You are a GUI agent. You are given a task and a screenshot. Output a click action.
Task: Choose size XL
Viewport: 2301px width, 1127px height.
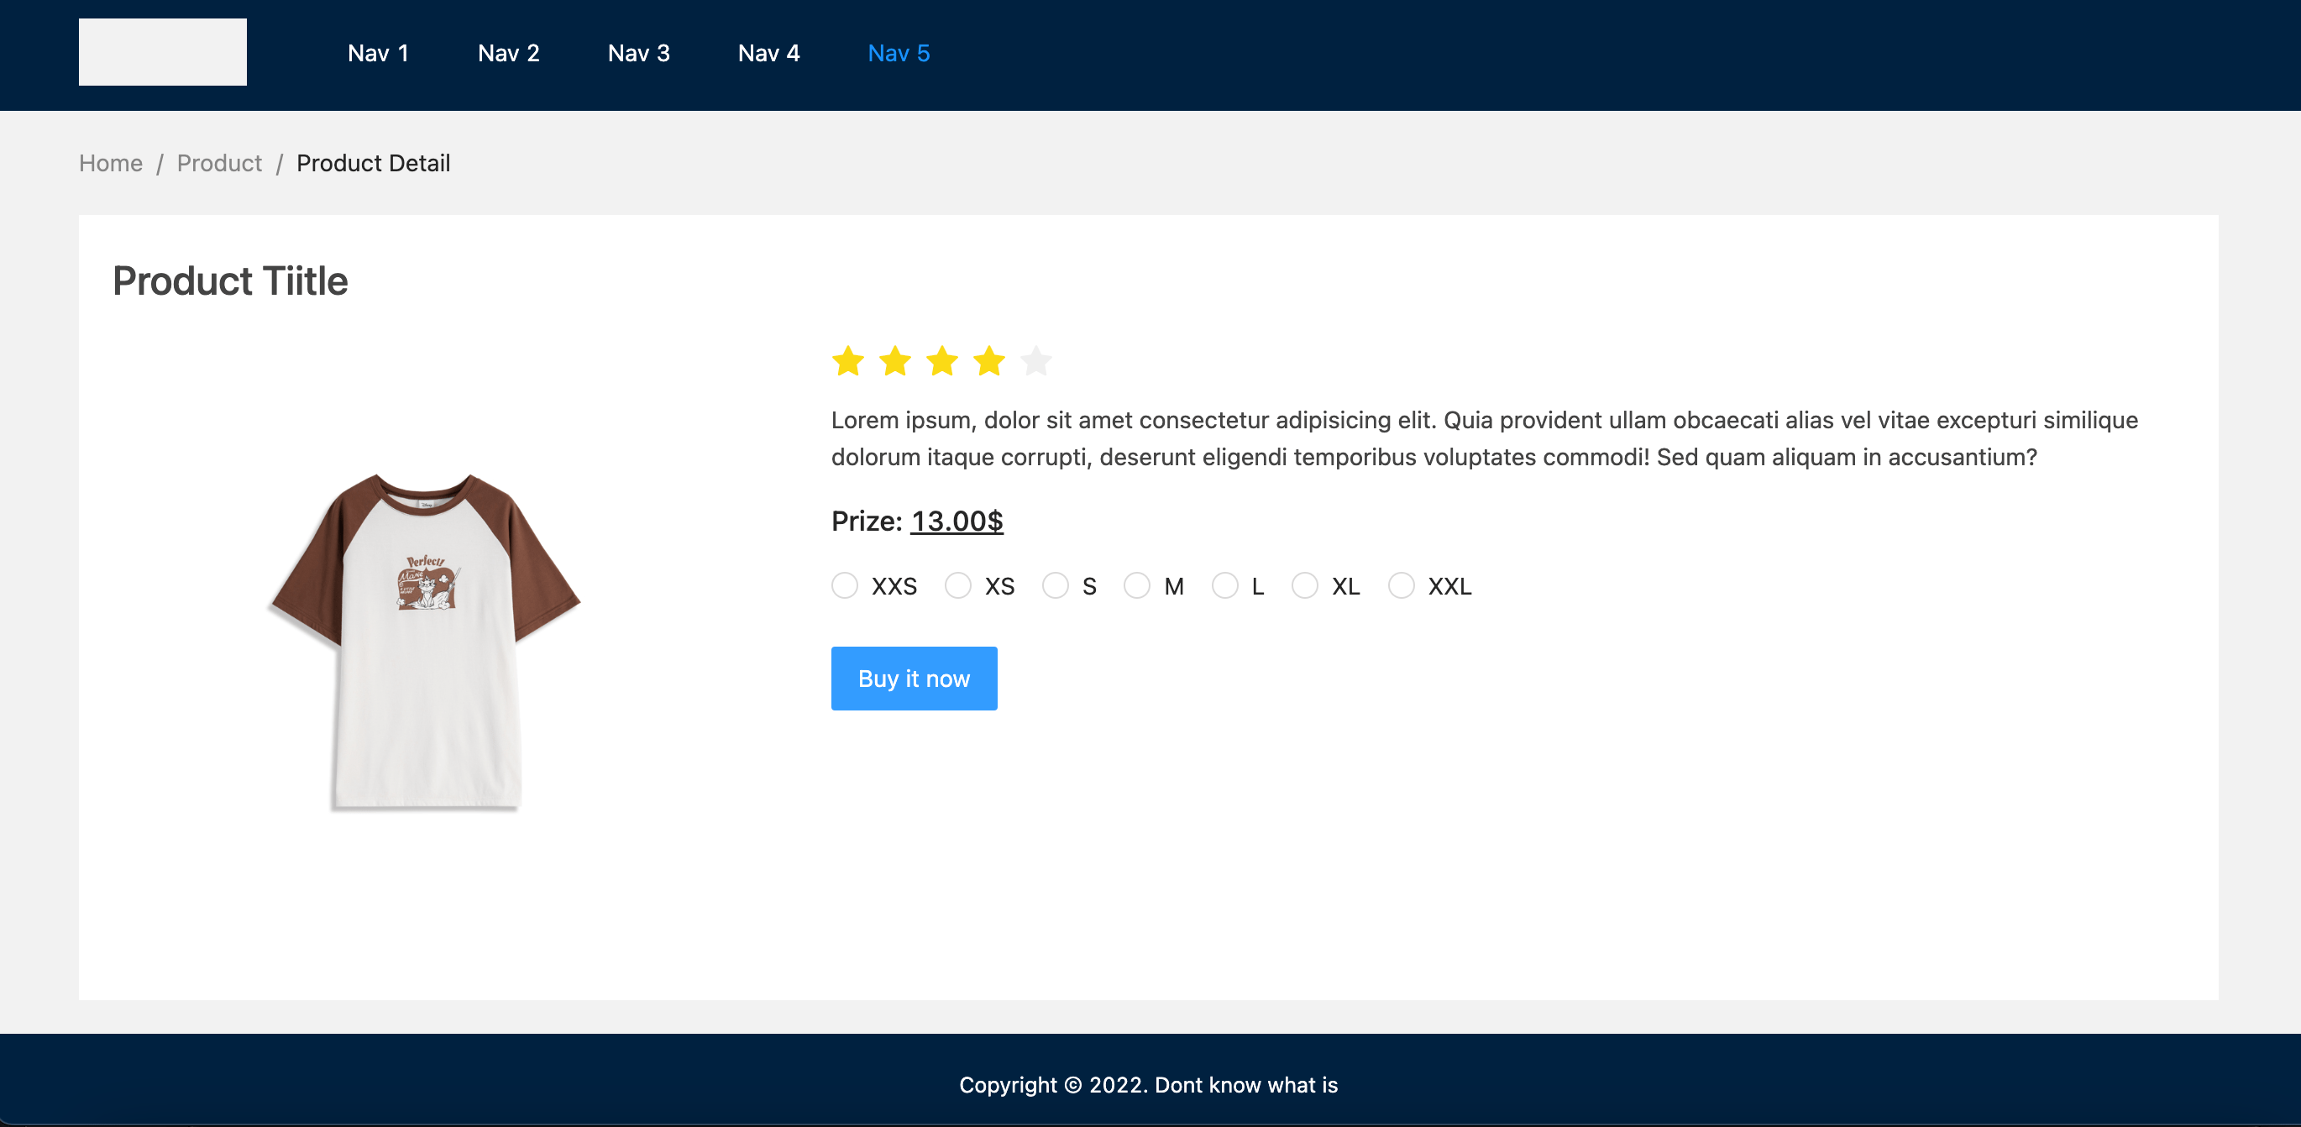tap(1305, 586)
